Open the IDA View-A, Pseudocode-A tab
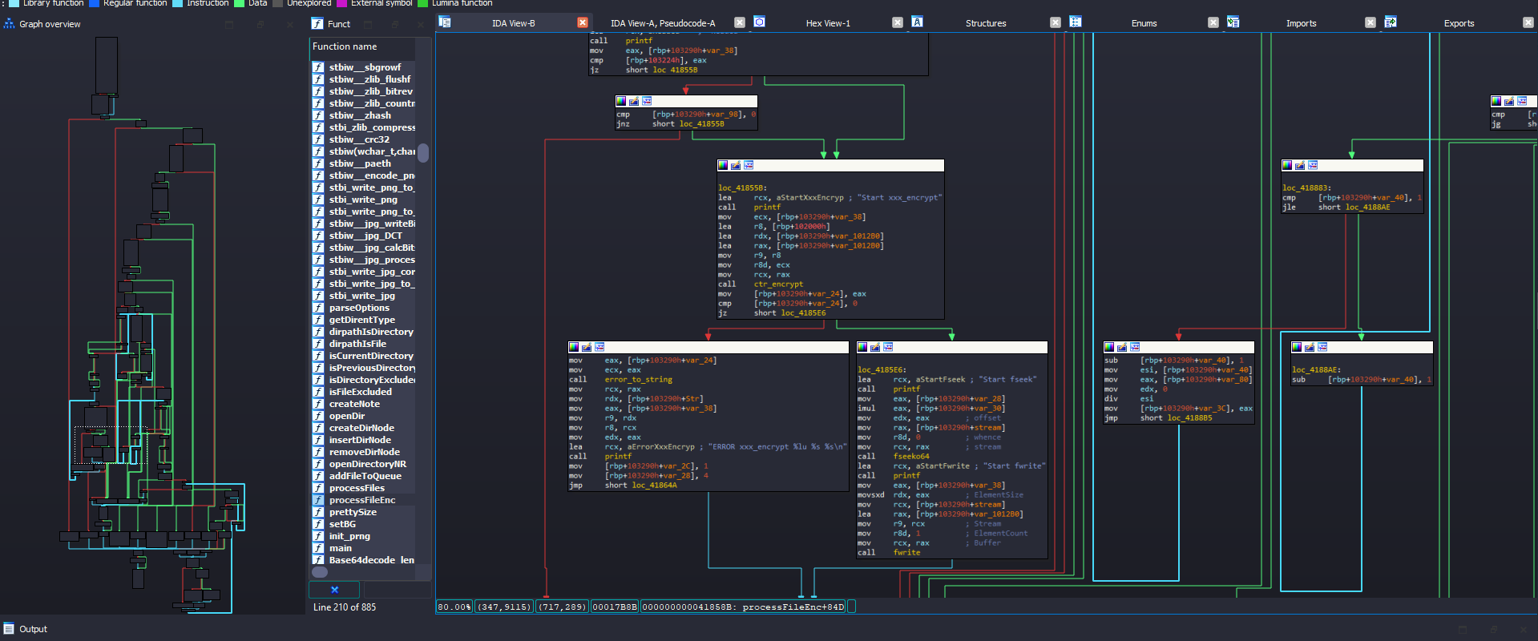The width and height of the screenshot is (1538, 641). pyautogui.click(x=663, y=23)
